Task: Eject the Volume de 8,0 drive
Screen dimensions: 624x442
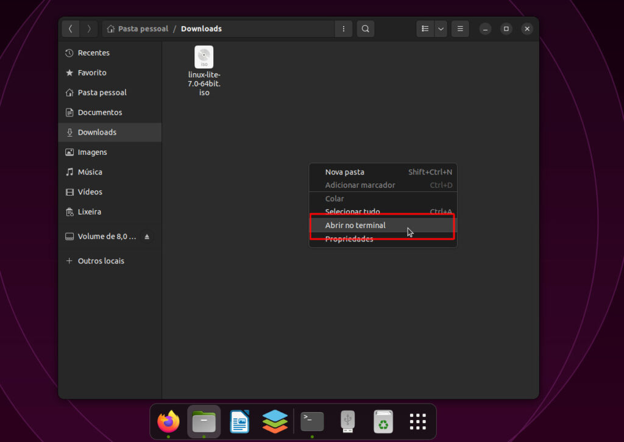Action: point(147,237)
